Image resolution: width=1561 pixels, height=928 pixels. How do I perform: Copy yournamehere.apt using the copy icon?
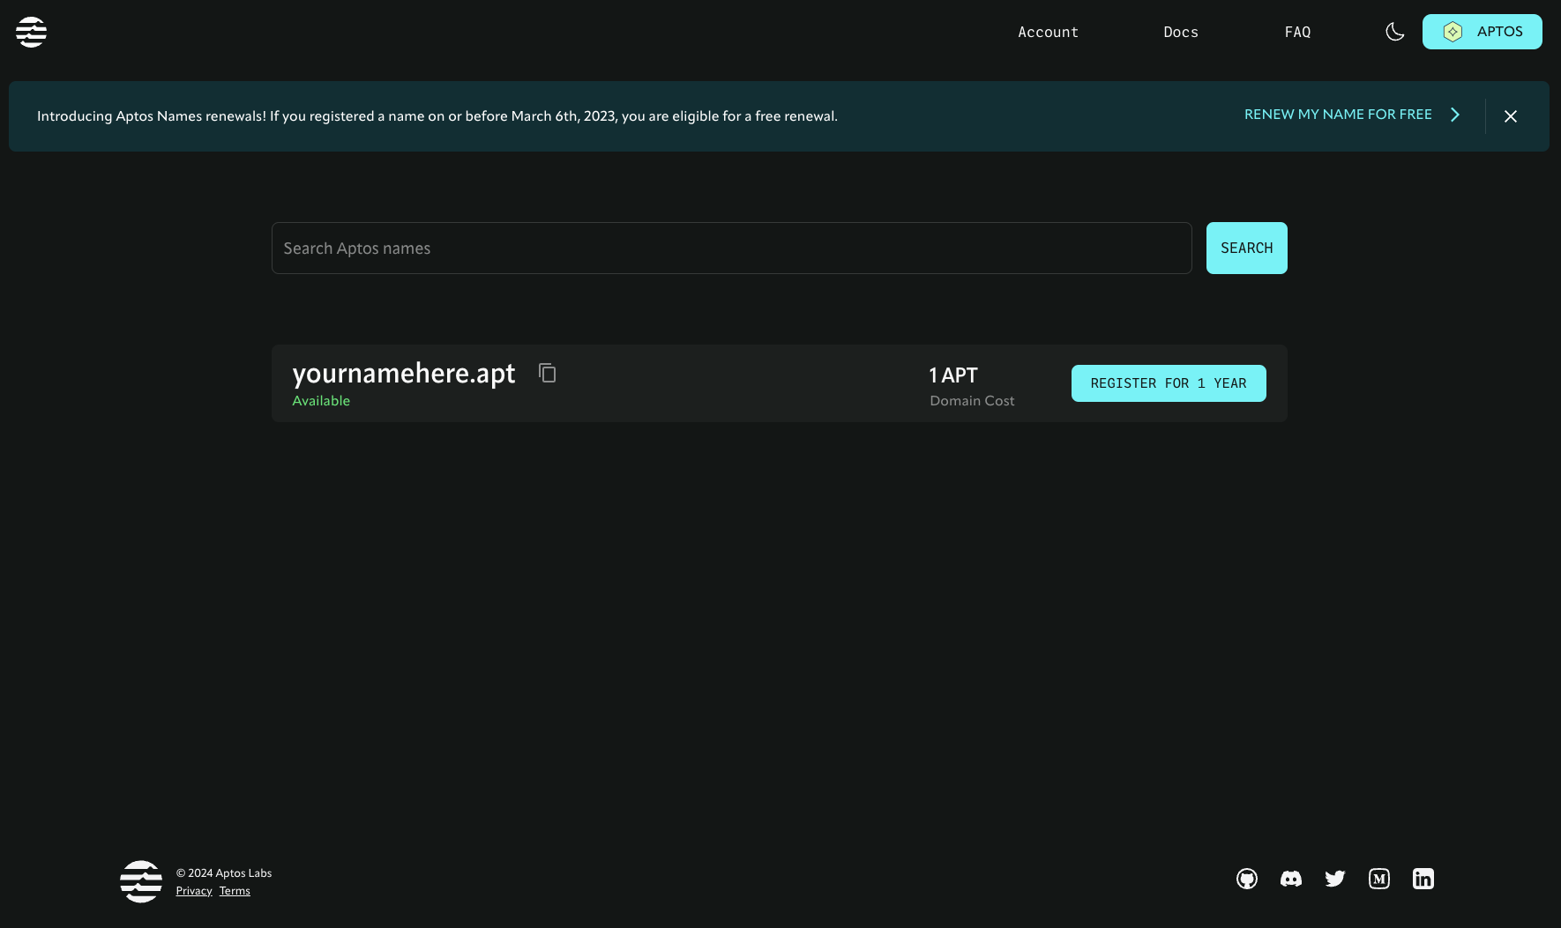548,373
